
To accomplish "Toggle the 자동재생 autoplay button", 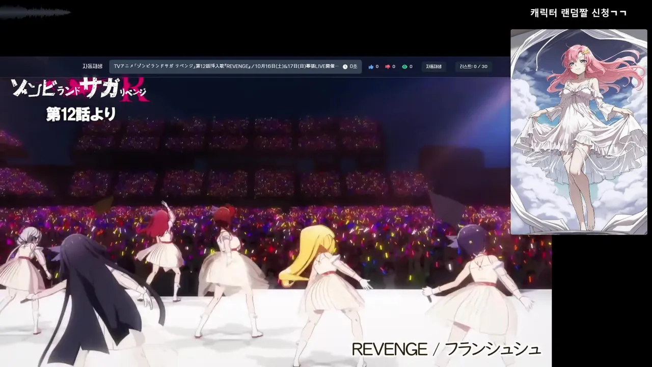I will coord(433,67).
